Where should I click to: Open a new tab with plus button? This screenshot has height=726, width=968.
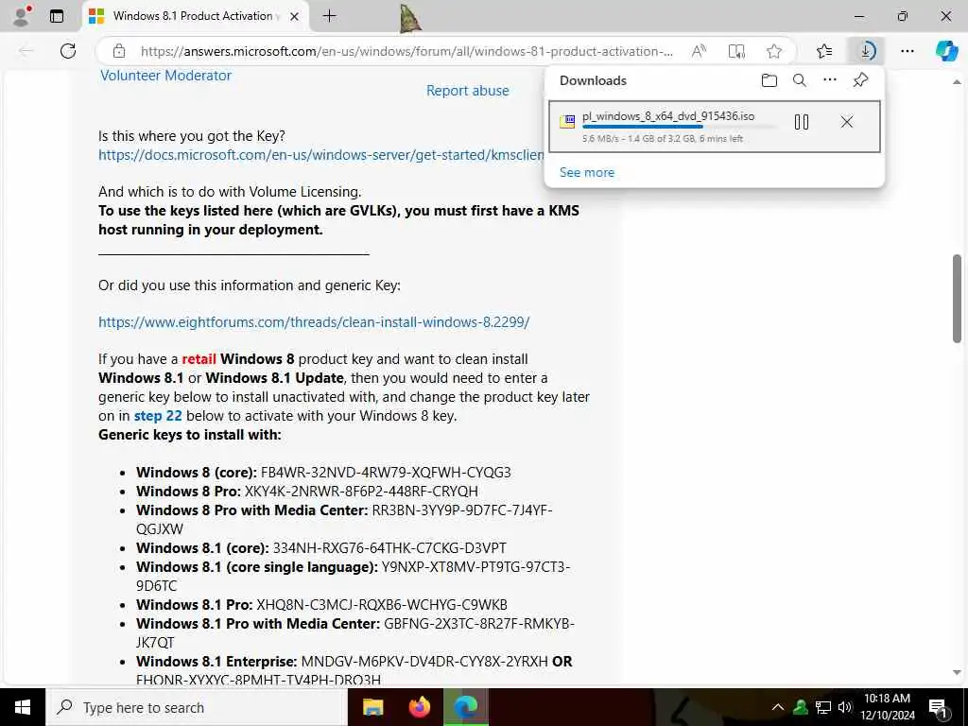pos(330,16)
